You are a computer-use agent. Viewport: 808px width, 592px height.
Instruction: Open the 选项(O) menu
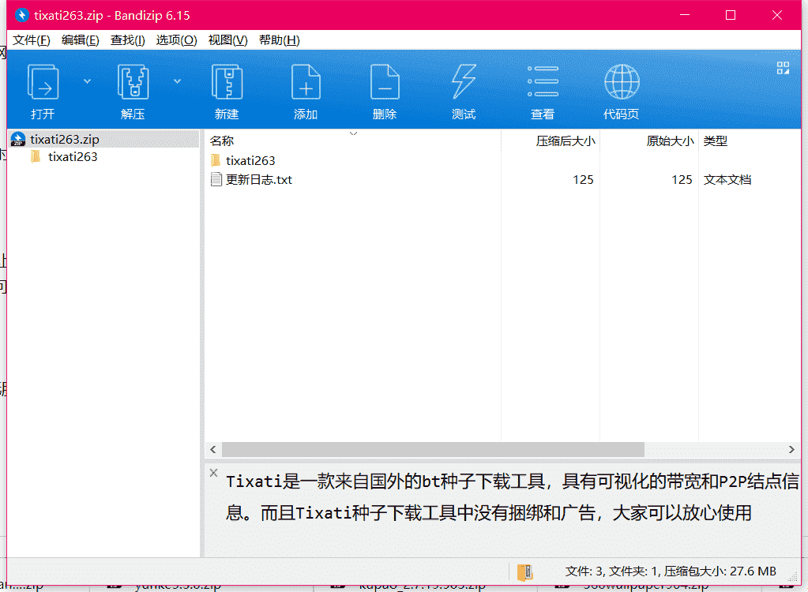click(176, 40)
